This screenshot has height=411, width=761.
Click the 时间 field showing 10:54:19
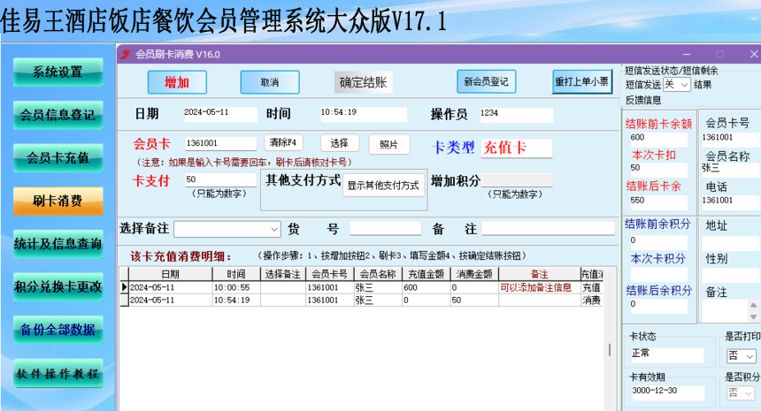364,114
